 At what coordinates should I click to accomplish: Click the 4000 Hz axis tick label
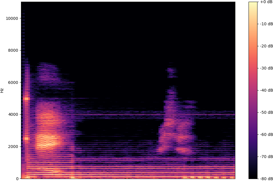13,115
